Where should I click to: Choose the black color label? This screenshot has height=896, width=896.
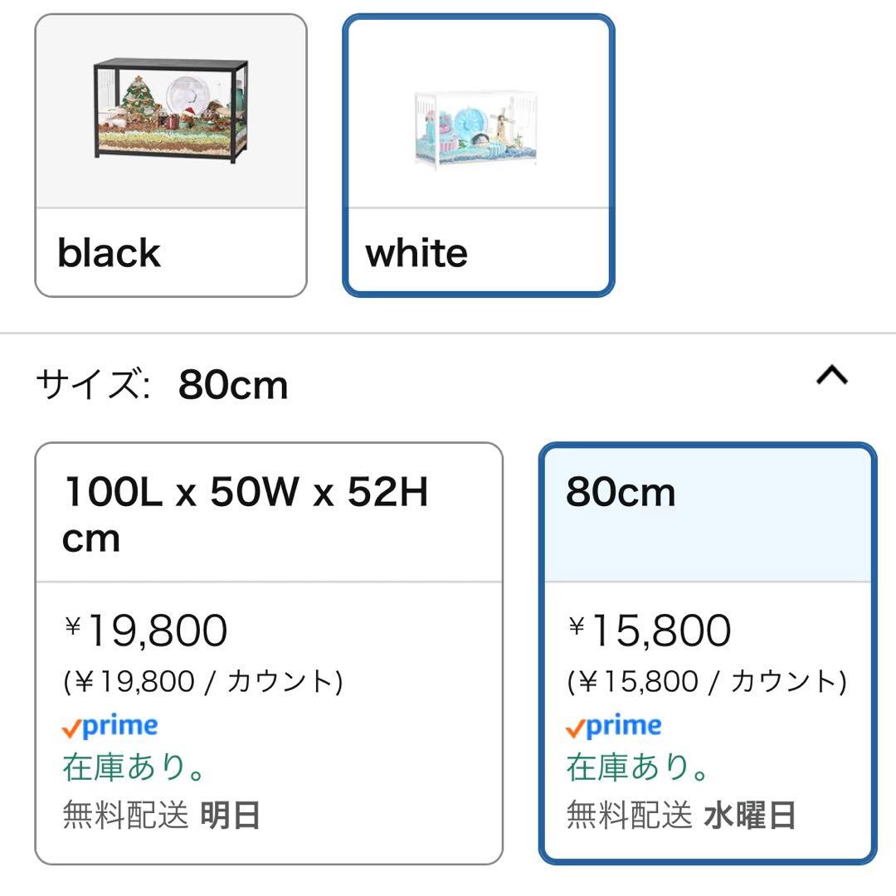point(109,252)
